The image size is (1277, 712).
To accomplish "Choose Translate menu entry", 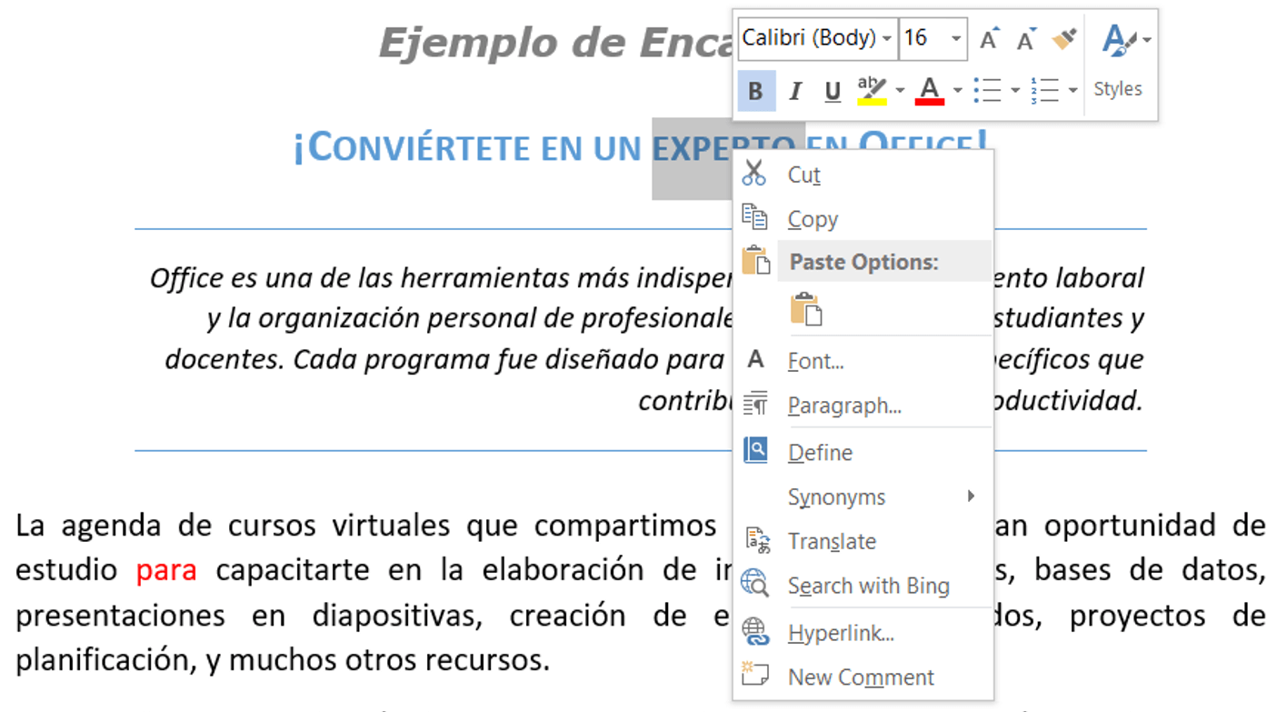I will point(863,541).
